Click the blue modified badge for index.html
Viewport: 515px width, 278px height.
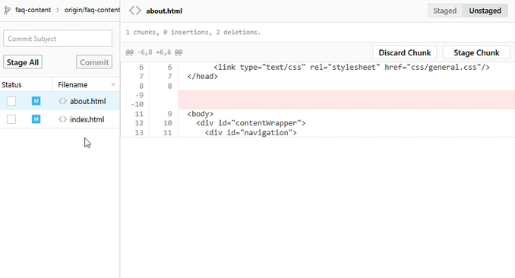point(36,119)
